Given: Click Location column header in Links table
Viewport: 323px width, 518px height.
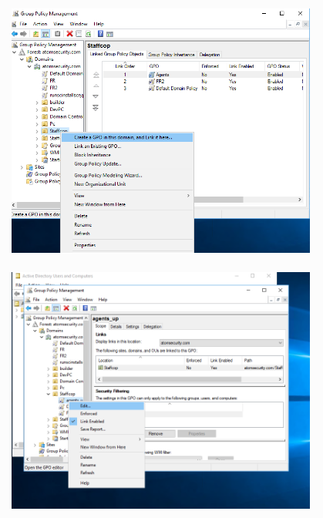Looking at the screenshot, I should click(x=140, y=361).
